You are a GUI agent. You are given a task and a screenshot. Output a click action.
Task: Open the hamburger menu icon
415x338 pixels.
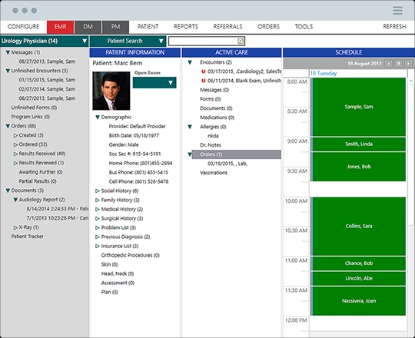pos(397,10)
